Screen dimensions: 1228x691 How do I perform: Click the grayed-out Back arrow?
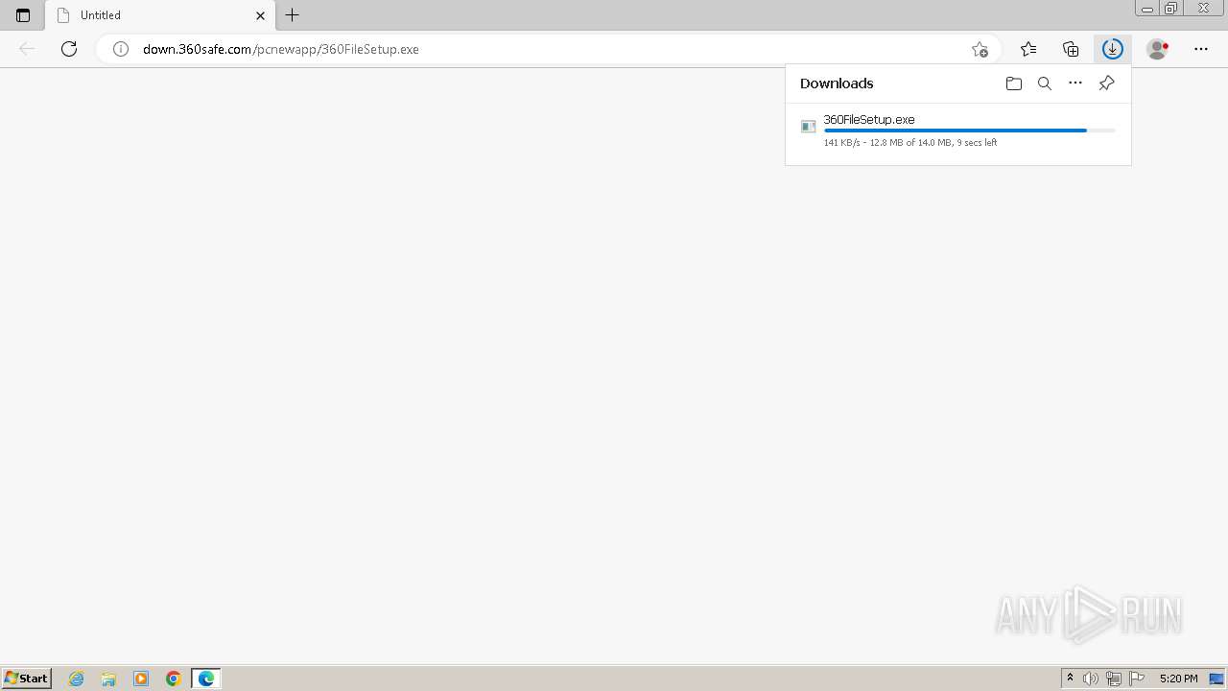pos(27,49)
